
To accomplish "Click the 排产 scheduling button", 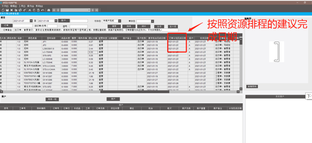I will (113, 99).
